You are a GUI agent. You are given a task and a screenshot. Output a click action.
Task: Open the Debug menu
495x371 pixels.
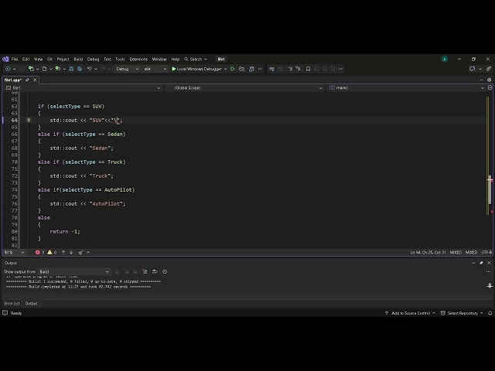pos(93,59)
